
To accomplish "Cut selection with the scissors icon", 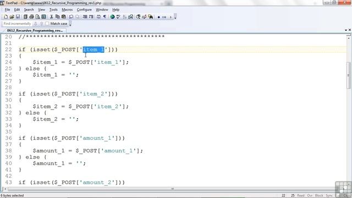I will (51, 17).
